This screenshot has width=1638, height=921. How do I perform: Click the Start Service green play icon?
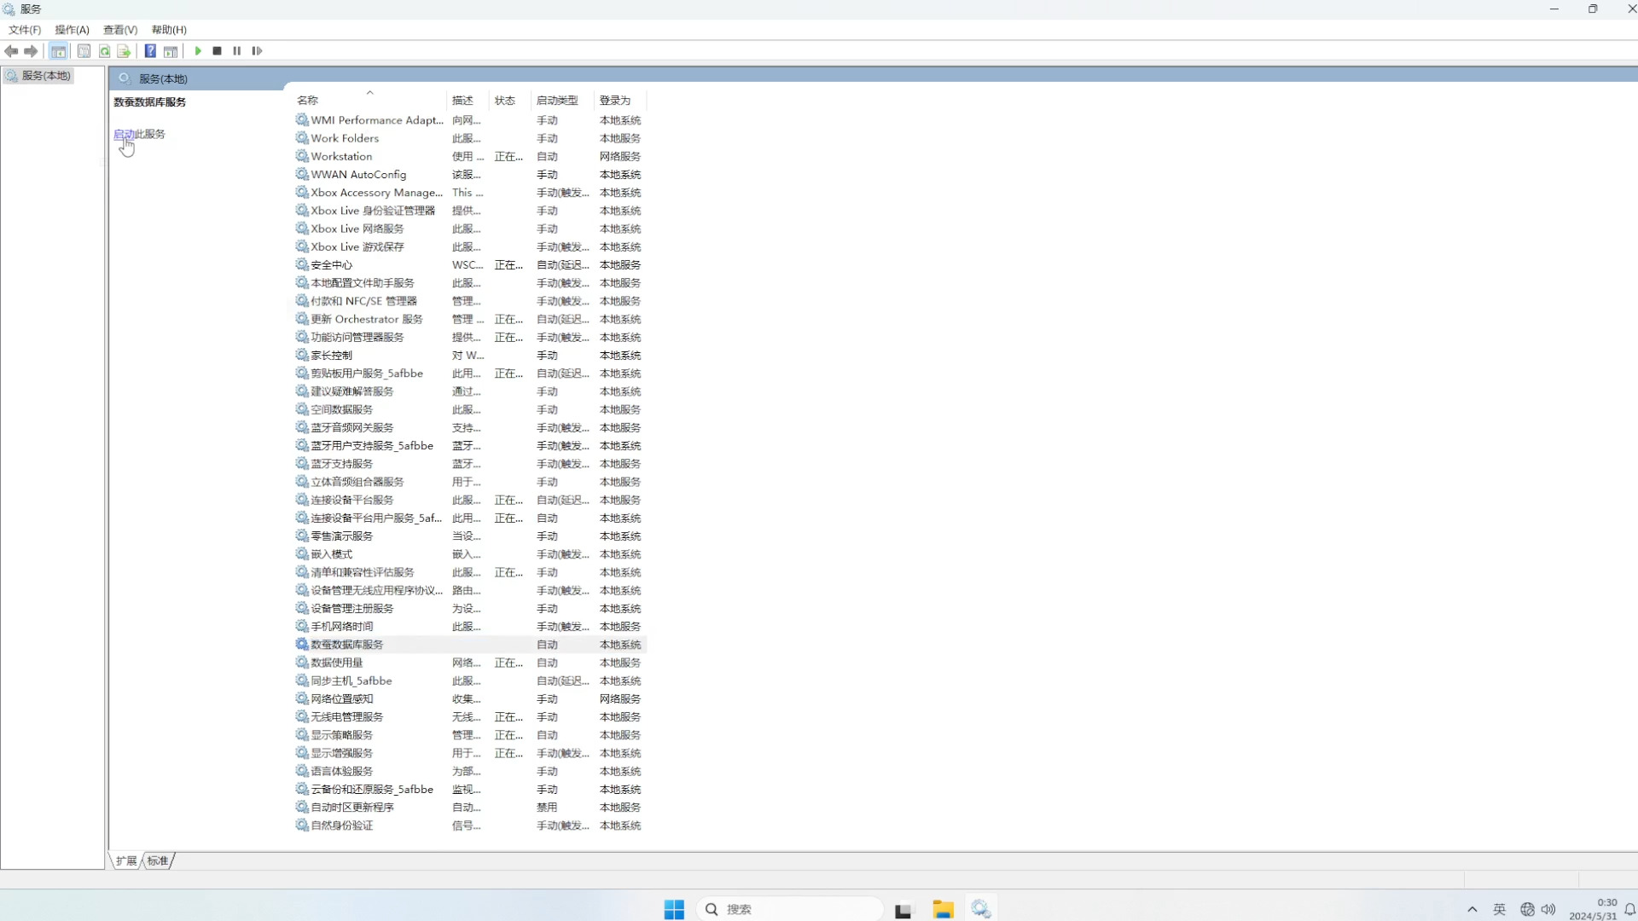(198, 51)
